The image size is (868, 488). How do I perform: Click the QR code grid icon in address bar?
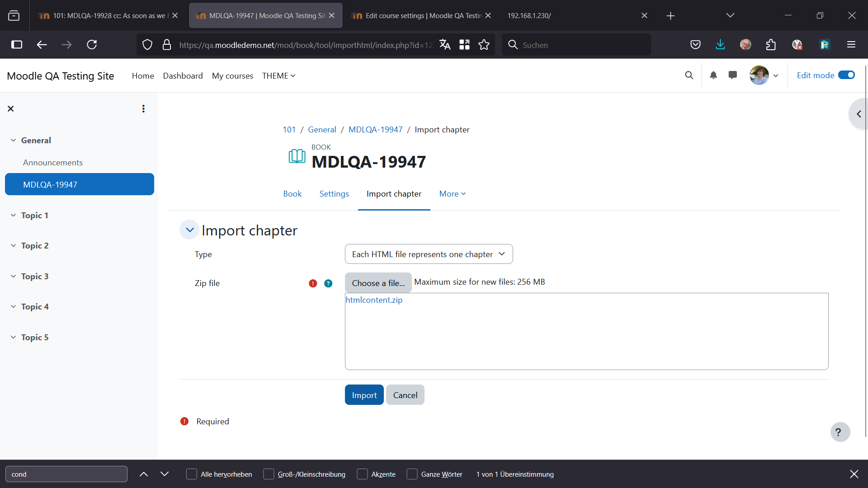(x=464, y=45)
